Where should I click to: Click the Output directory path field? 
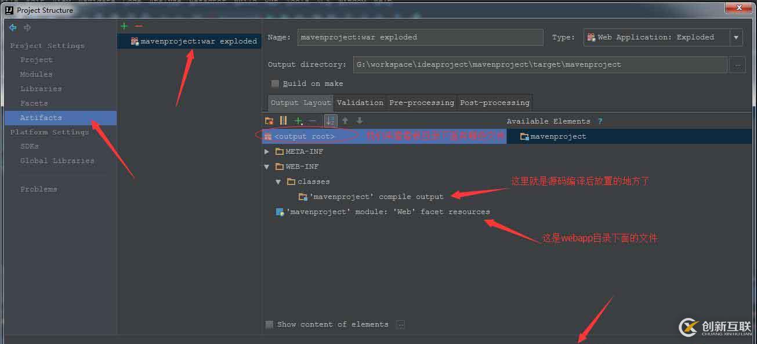point(539,65)
